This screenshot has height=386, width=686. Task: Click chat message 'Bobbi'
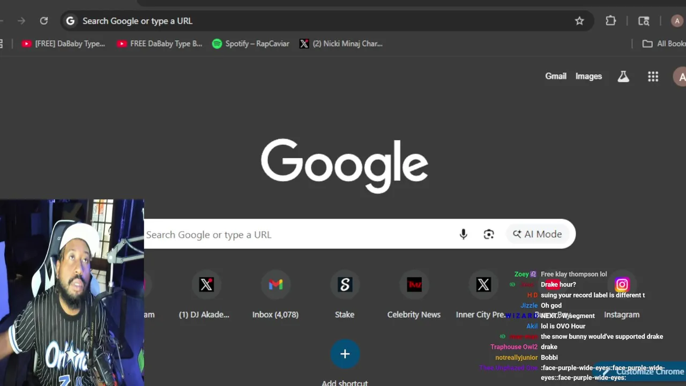point(549,358)
